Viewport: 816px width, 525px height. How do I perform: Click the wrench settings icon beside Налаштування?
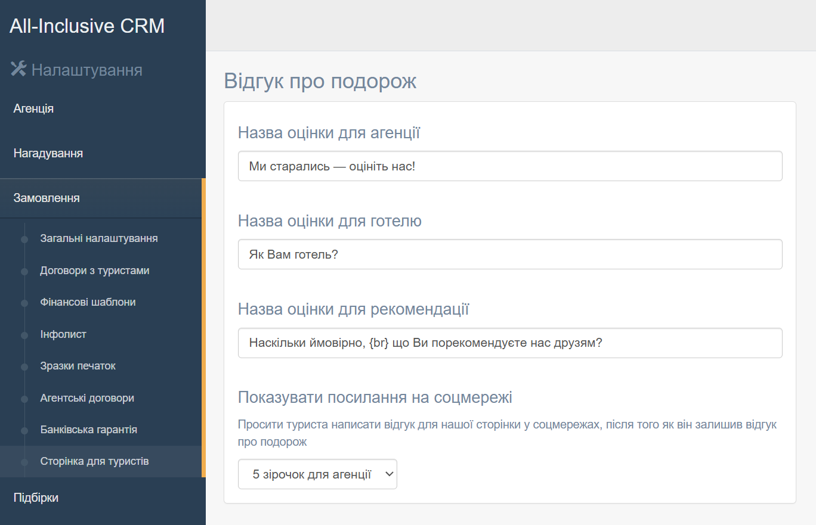(18, 69)
